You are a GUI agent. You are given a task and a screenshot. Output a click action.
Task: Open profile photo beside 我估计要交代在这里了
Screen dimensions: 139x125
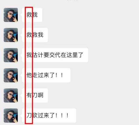click(x=11, y=55)
